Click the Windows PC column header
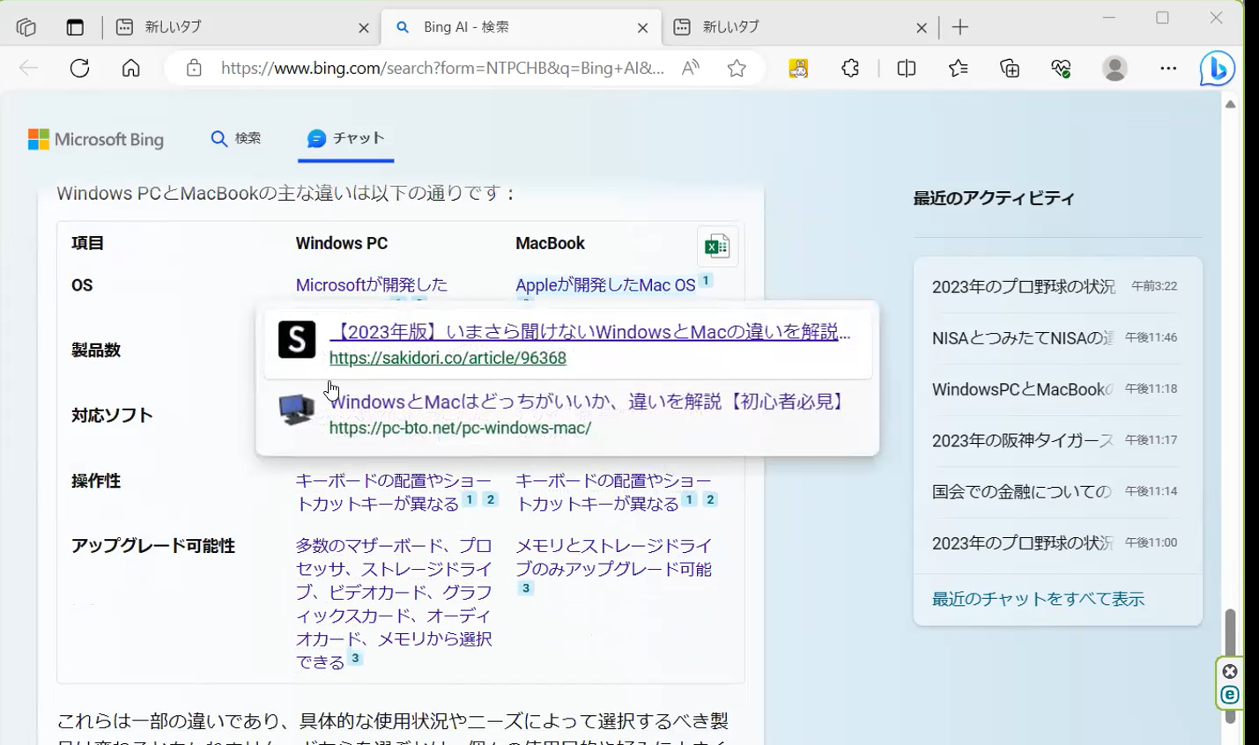Image resolution: width=1259 pixels, height=745 pixels. coord(342,243)
